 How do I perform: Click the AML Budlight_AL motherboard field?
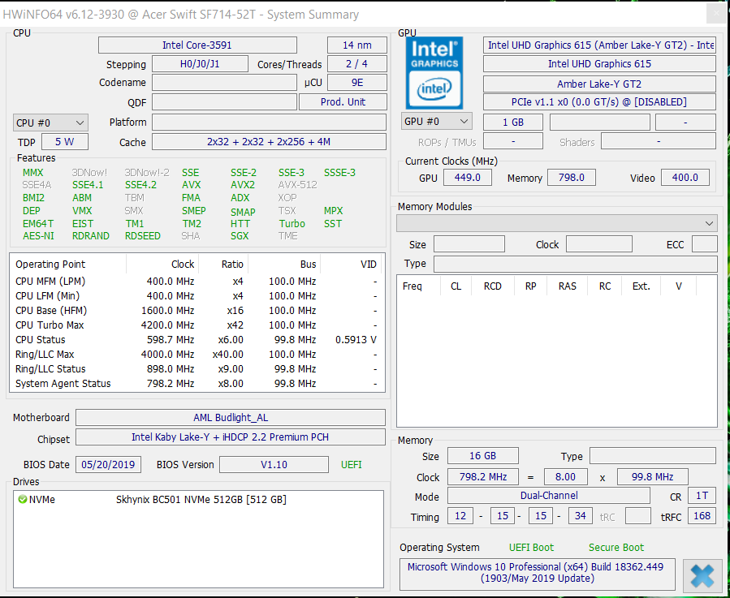pyautogui.click(x=230, y=418)
